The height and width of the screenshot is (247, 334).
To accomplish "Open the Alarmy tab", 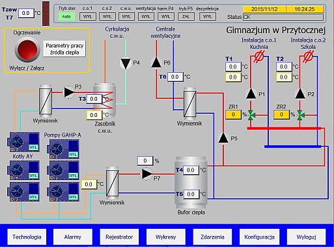I will click(73, 237).
